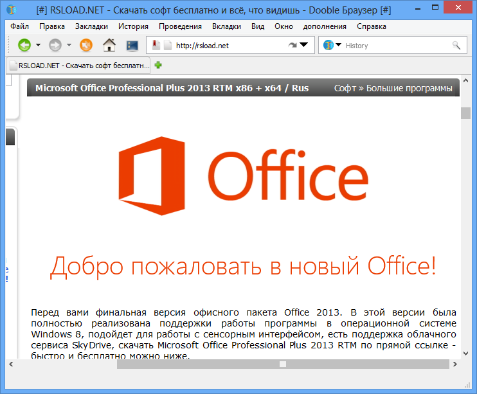Open the Back history dropdown arrow
The width and height of the screenshot is (477, 394).
39,46
